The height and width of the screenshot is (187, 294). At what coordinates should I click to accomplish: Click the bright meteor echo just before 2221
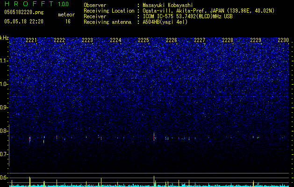tap(29, 140)
